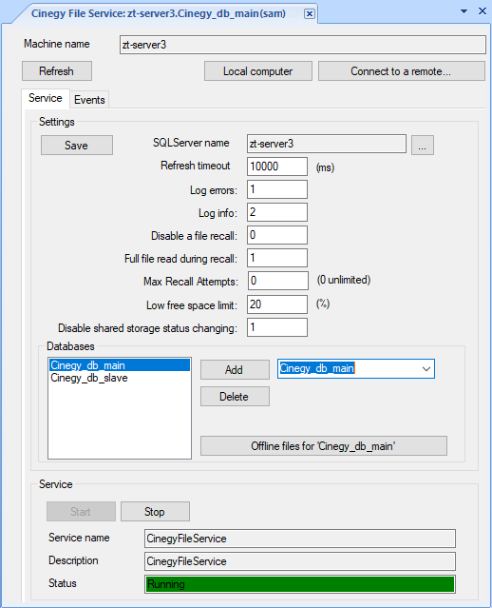Stop the Cinegy file service

tap(155, 512)
